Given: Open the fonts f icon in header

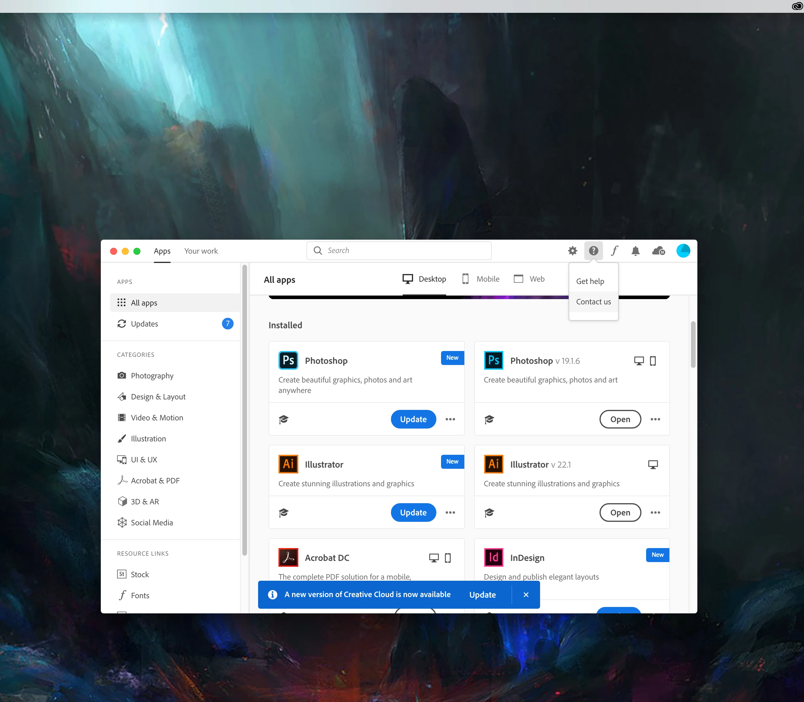Looking at the screenshot, I should coord(615,251).
